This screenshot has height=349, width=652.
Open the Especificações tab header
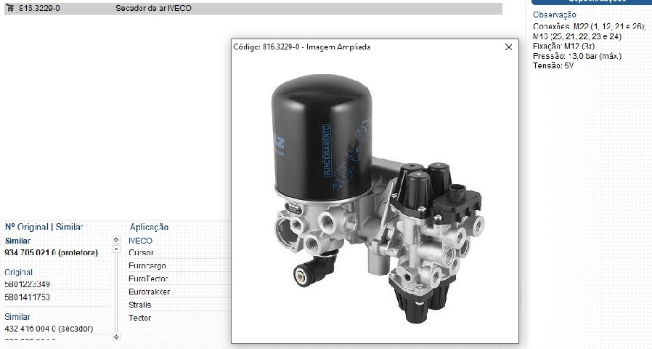[589, 2]
